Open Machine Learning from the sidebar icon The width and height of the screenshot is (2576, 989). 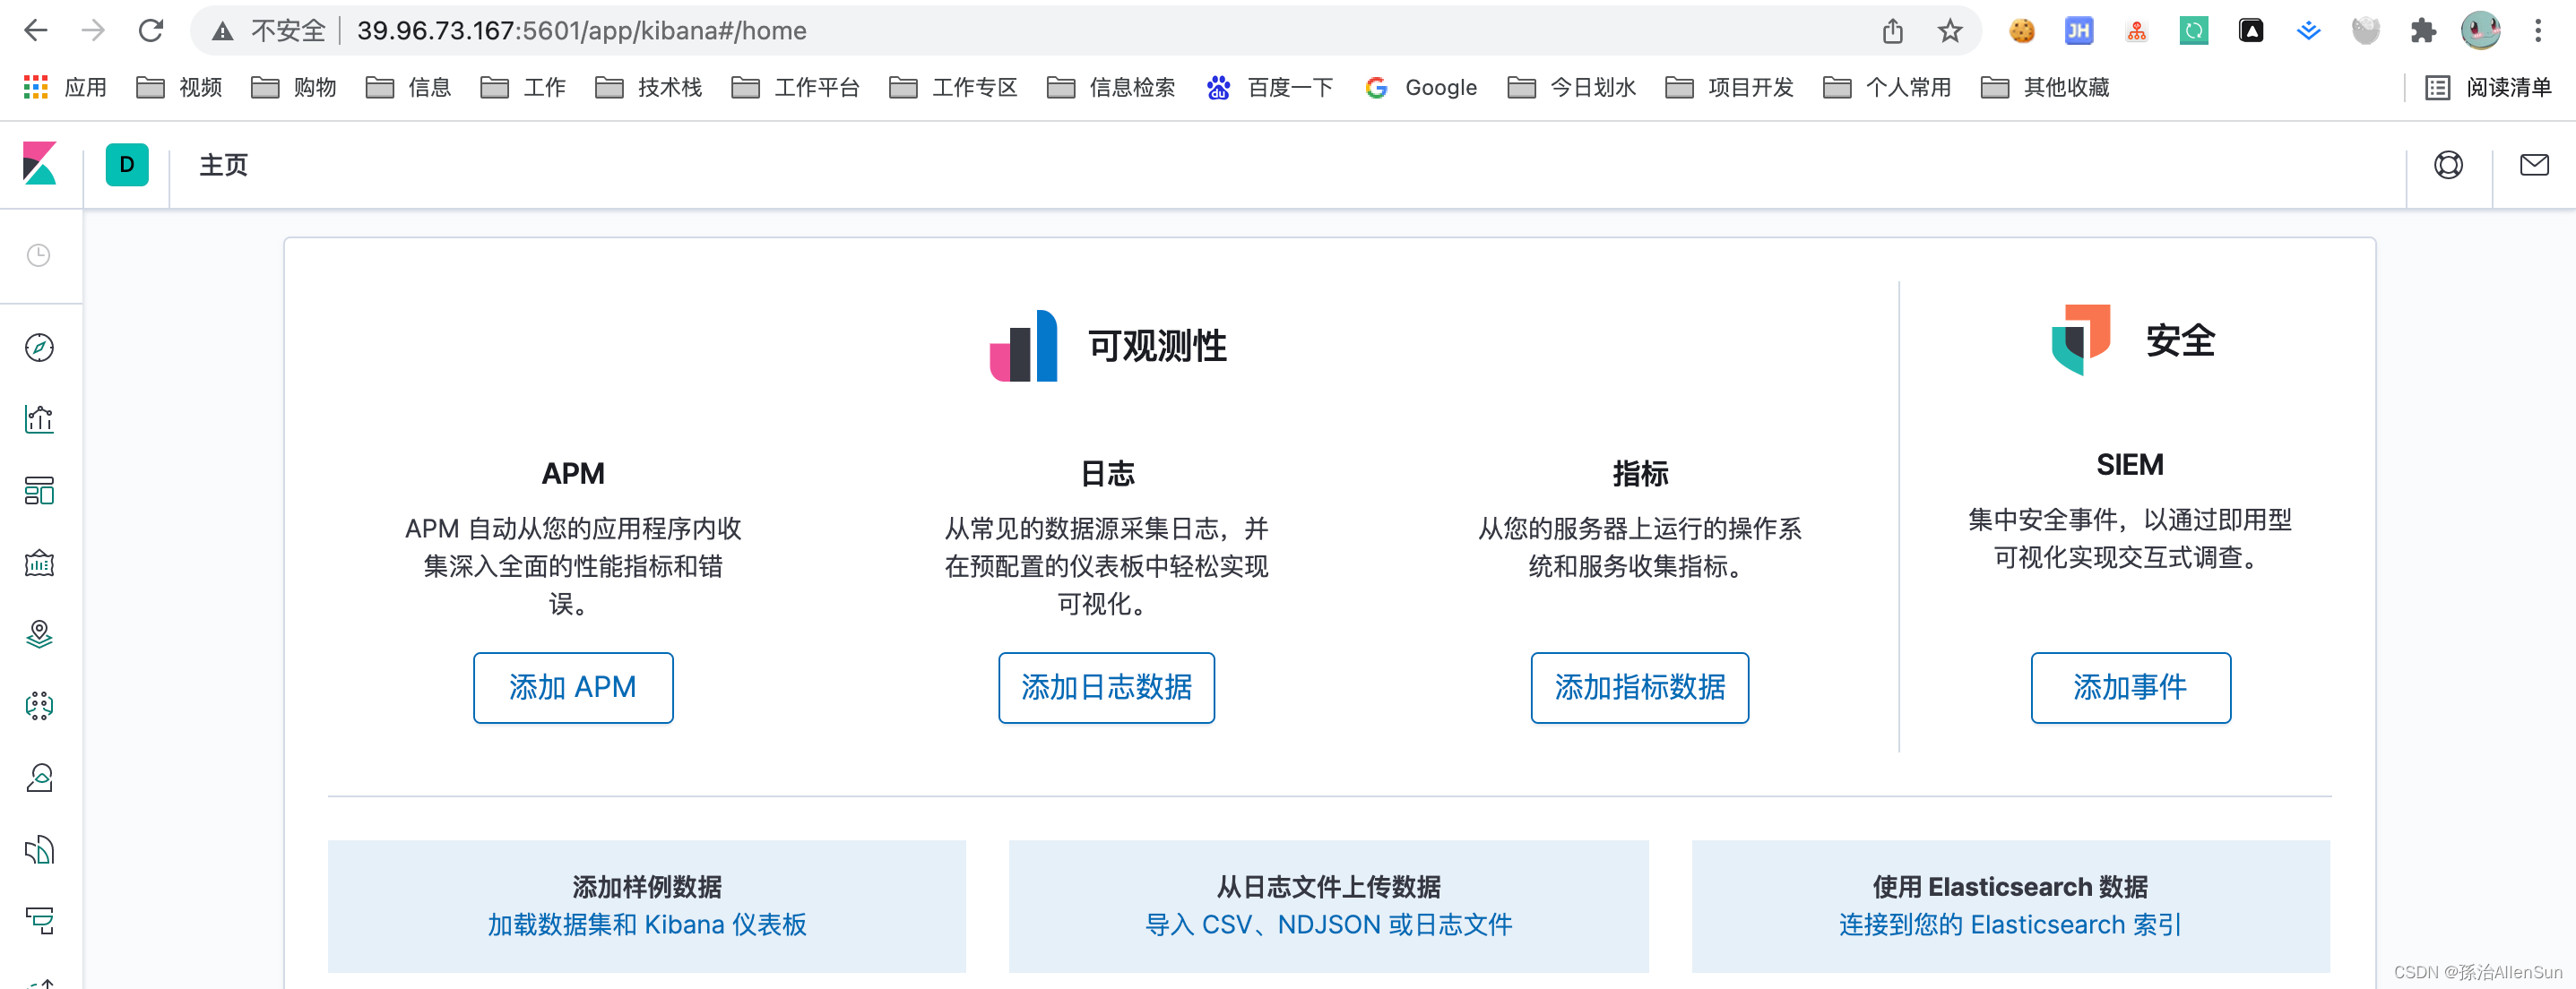coord(39,706)
